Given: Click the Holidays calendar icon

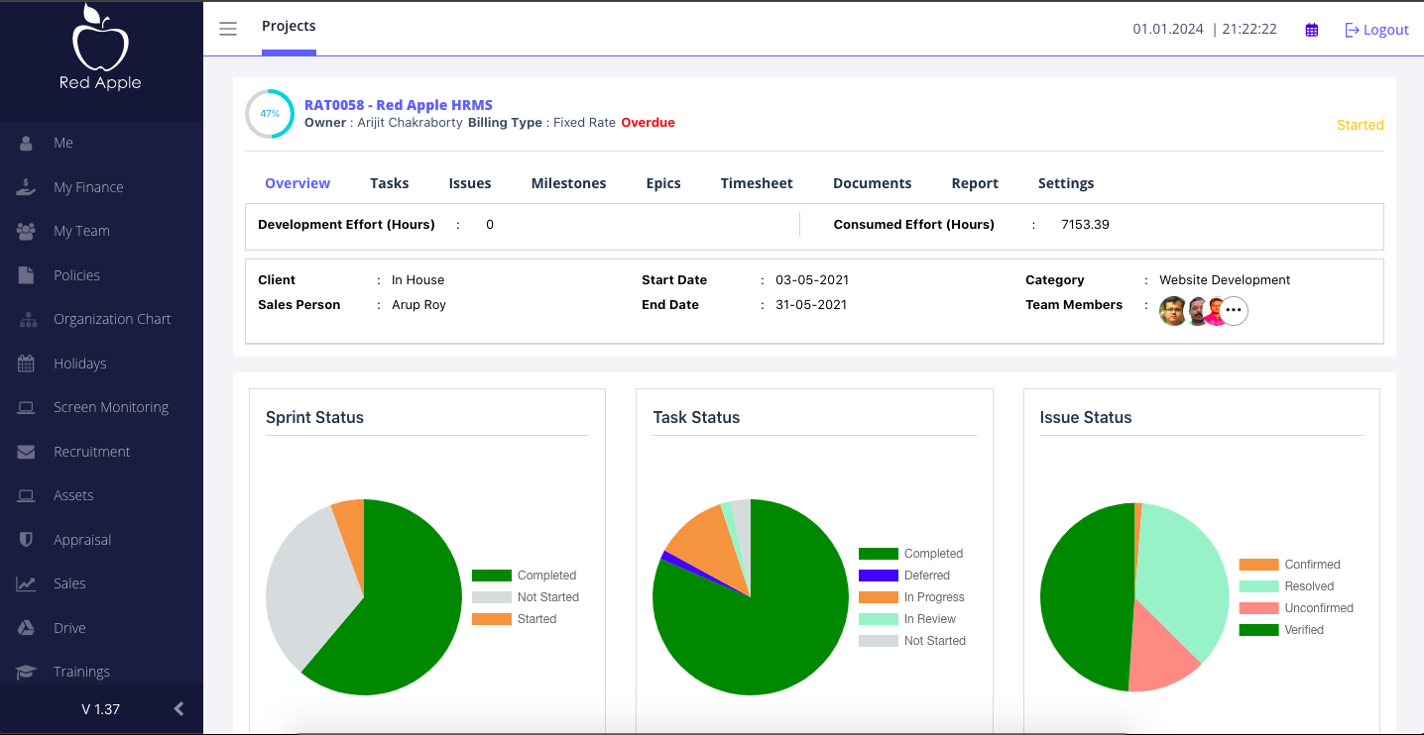Looking at the screenshot, I should click(x=27, y=364).
